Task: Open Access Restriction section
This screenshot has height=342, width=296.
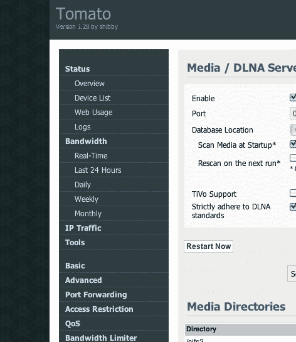Action: pos(99,309)
